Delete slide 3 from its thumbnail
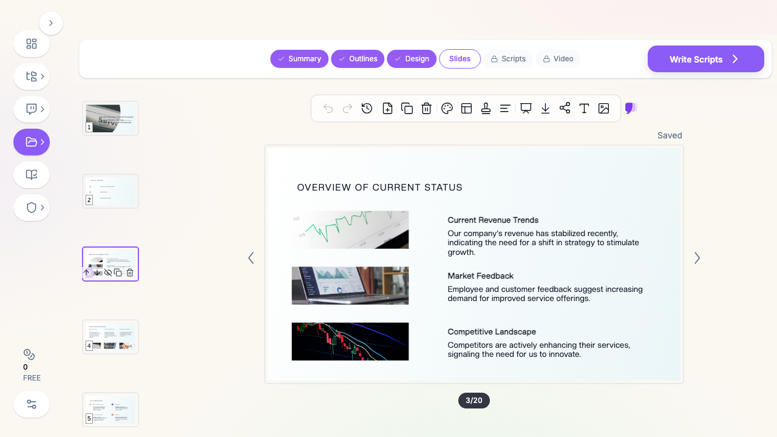The height and width of the screenshot is (437, 777). click(130, 273)
